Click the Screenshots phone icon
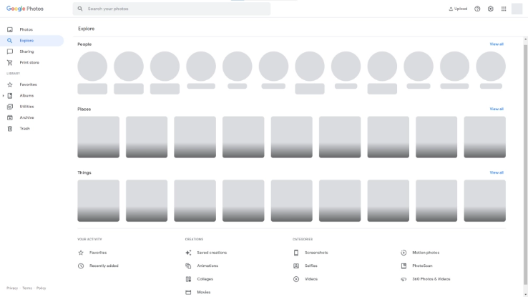This screenshot has width=528, height=297. [296, 253]
